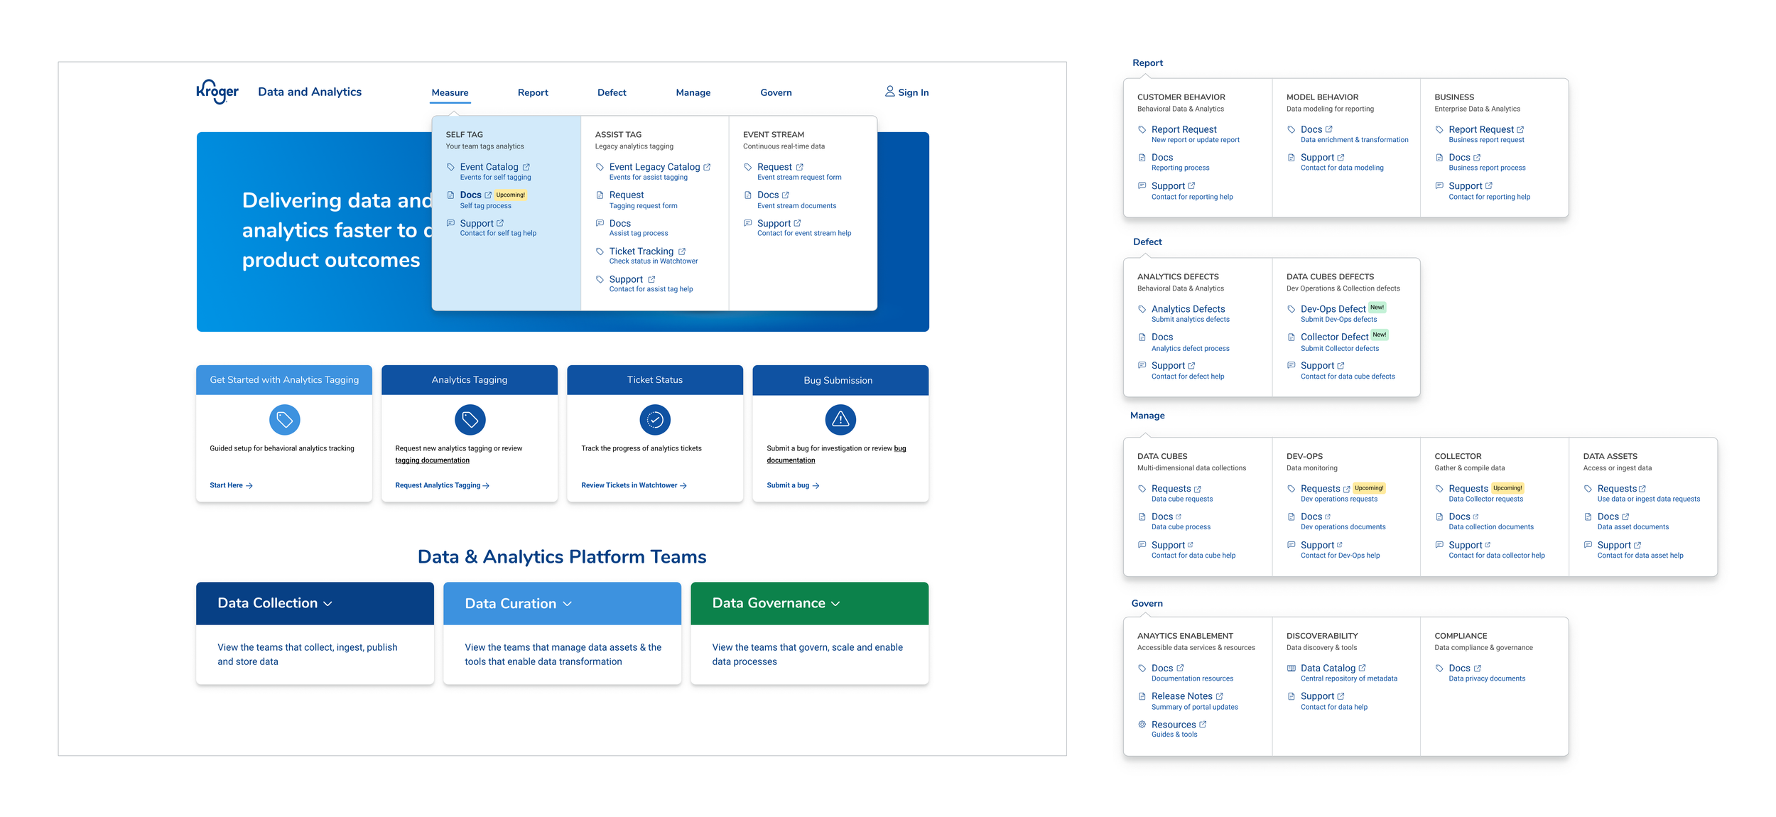Image resolution: width=1776 pixels, height=817 pixels.
Task: Expand the Data Collection teams dropdown
Action: click(327, 604)
